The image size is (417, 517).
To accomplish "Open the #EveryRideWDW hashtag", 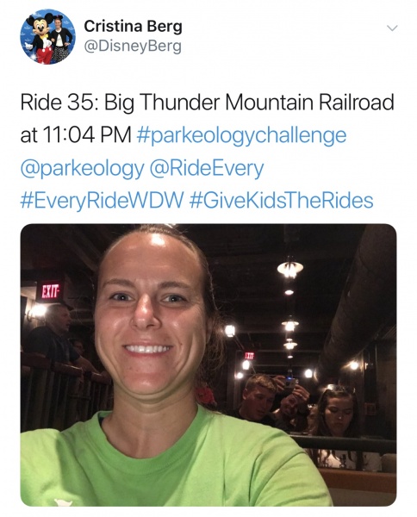I will point(102,201).
